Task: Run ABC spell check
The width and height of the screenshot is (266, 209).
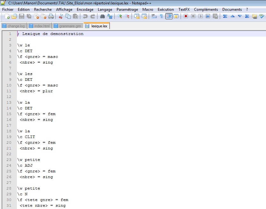Action: (262, 16)
